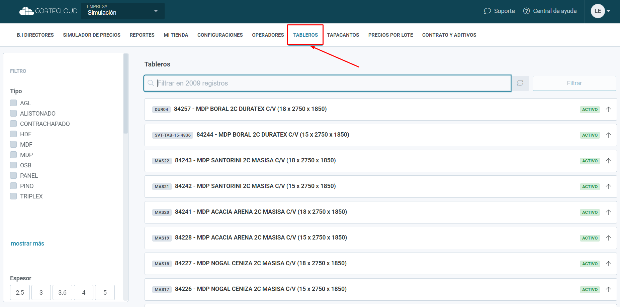The height and width of the screenshot is (307, 620).
Task: Open row 84242 MDP SANTORINI 2C MASISA
Action: [x=380, y=186]
